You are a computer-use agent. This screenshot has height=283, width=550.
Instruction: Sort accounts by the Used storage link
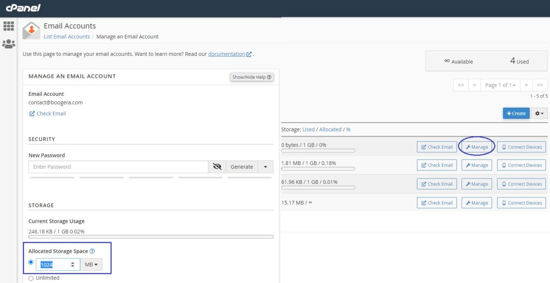pyautogui.click(x=309, y=129)
